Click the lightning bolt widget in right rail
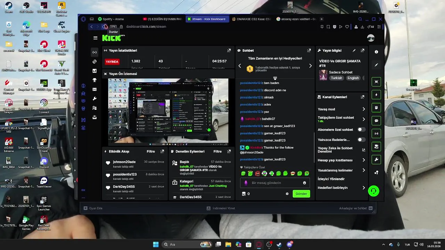 (x=376, y=95)
